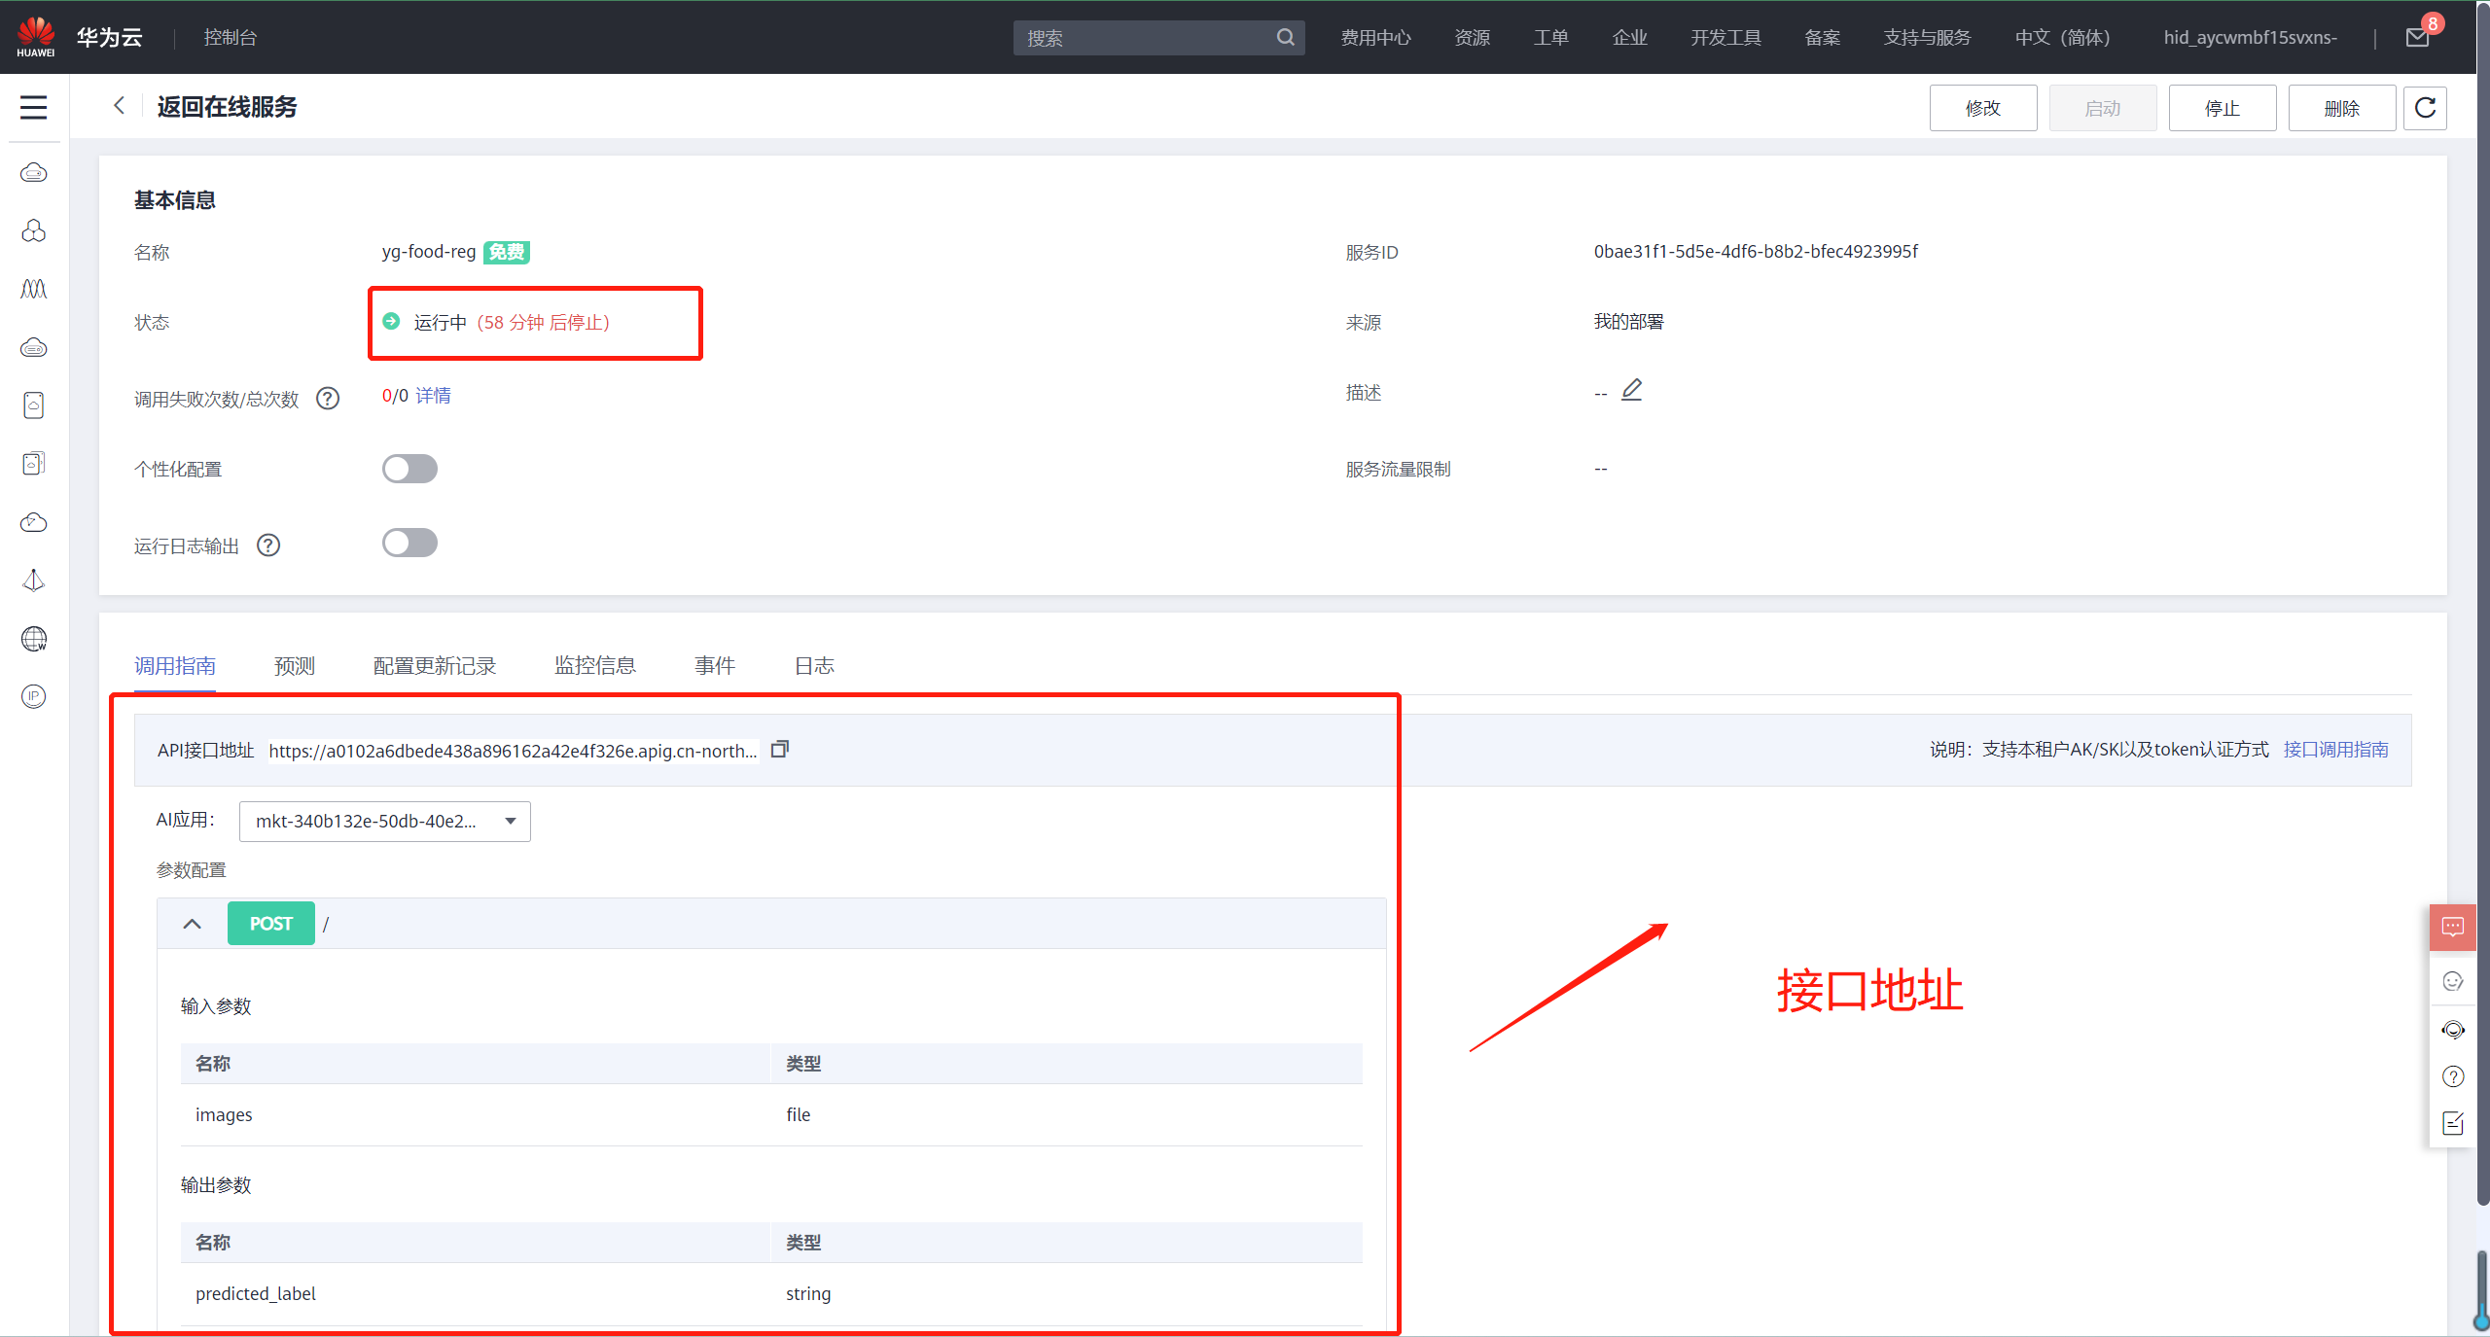The height and width of the screenshot is (1337, 2490).
Task: Switch to the 事件 tab
Action: tap(715, 666)
